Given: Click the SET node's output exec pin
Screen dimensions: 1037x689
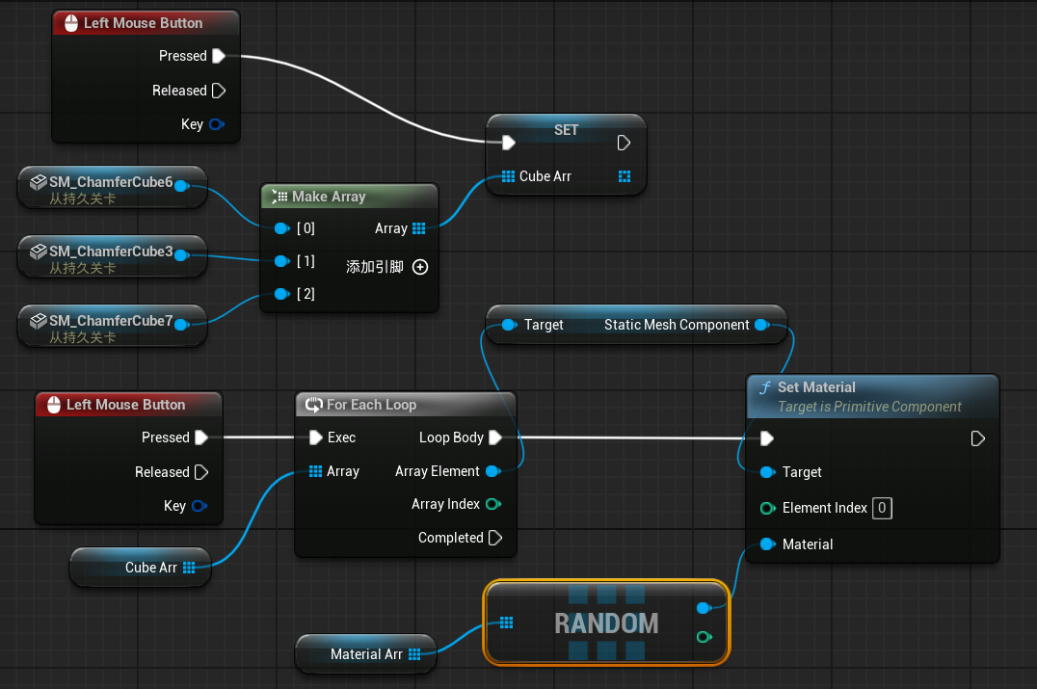Looking at the screenshot, I should 624,143.
